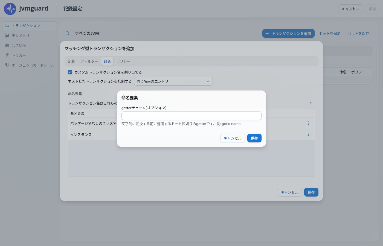The image size is (383, 246).
Task: Open the 同じ名前のエントリ dropdown
Action: point(173,81)
